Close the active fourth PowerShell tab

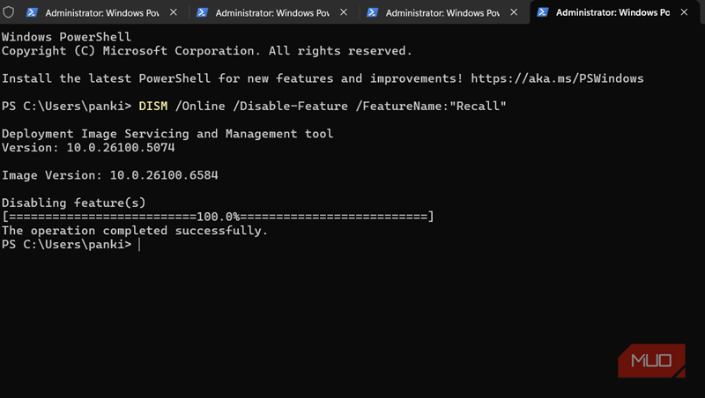point(684,12)
